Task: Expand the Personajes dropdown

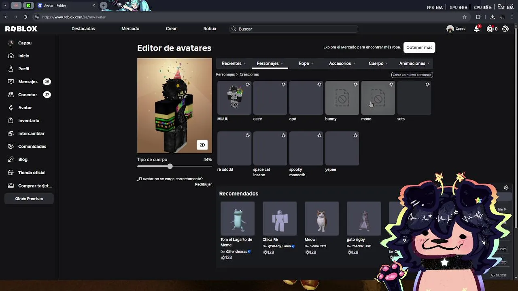Action: click(x=270, y=63)
